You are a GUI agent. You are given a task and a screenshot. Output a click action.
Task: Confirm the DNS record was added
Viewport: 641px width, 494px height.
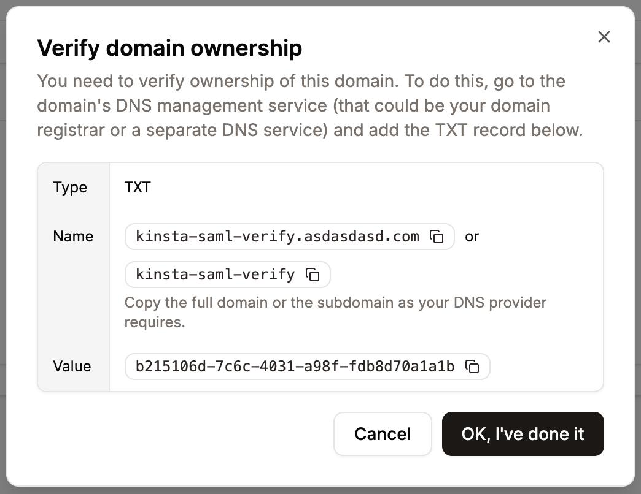[x=523, y=434]
